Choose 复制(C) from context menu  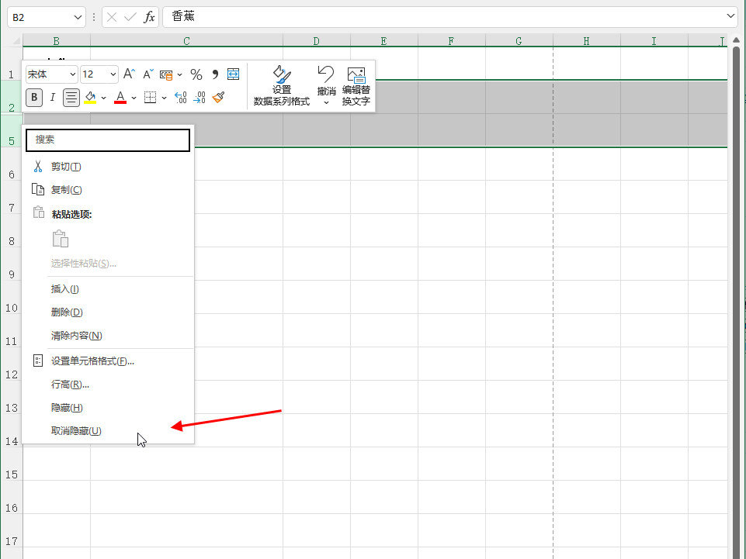[x=109, y=190]
